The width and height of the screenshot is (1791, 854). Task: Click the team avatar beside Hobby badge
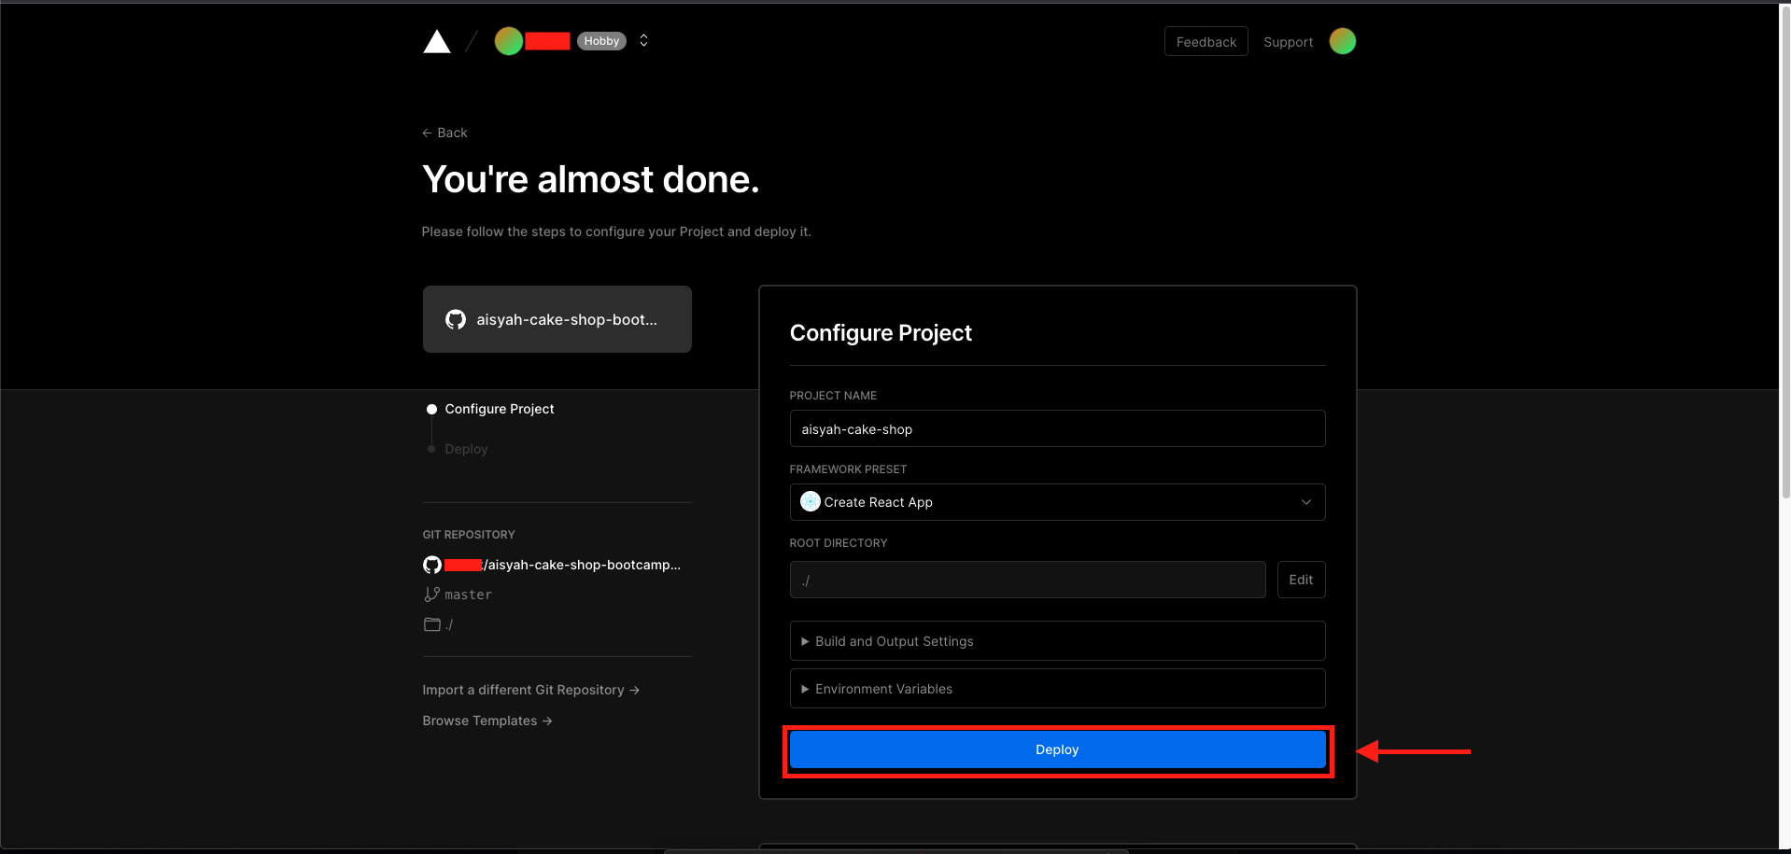pyautogui.click(x=508, y=41)
